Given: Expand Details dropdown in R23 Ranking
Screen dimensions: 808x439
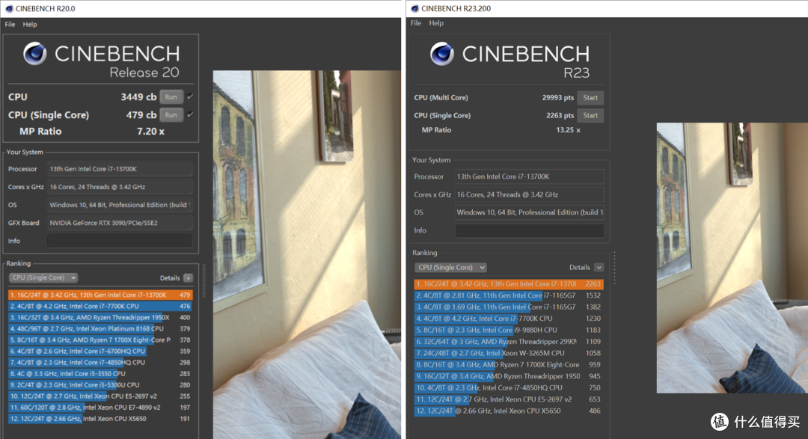Looking at the screenshot, I should tap(599, 268).
